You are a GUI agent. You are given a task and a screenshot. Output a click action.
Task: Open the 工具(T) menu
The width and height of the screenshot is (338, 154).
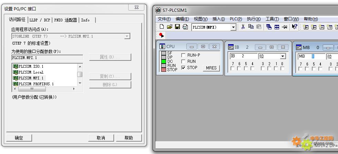pos(272,19)
